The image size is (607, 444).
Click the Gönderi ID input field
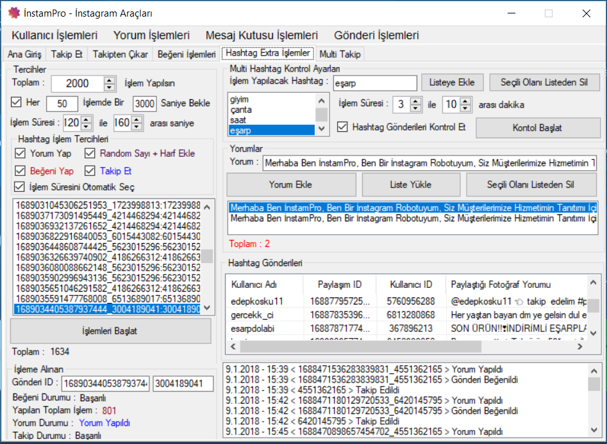click(105, 383)
